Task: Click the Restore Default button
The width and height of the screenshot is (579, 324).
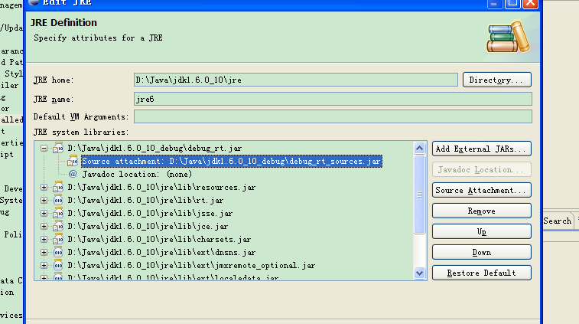Action: tap(482, 273)
